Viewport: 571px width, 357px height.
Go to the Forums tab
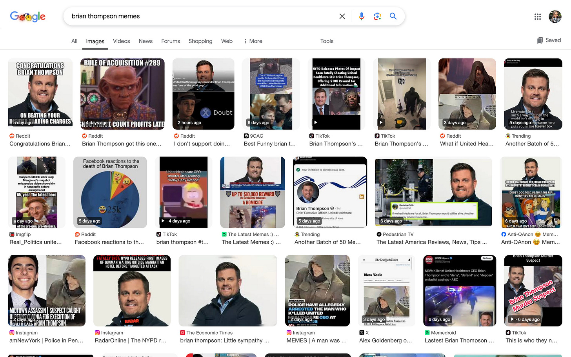coord(171,41)
